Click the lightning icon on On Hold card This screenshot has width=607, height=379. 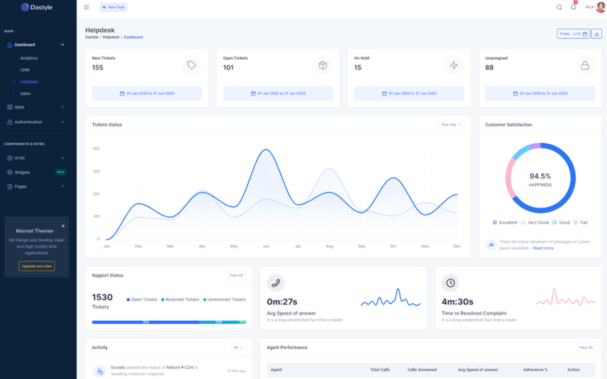[x=453, y=65]
